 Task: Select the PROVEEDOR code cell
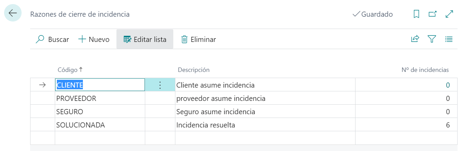pos(76,99)
